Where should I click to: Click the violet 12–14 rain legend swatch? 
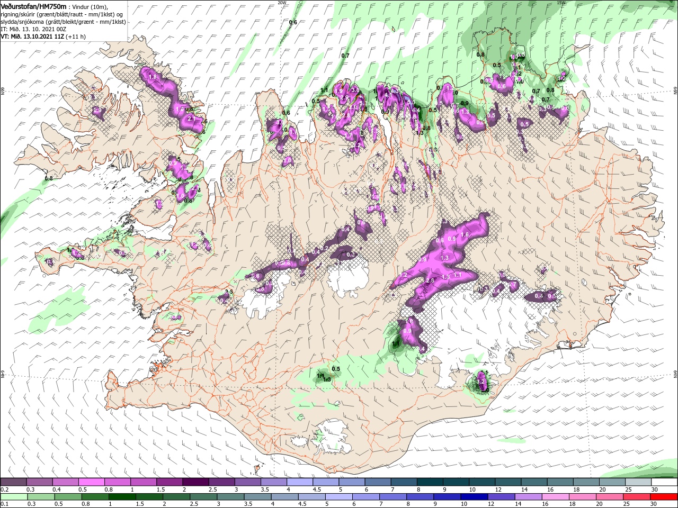(501, 497)
